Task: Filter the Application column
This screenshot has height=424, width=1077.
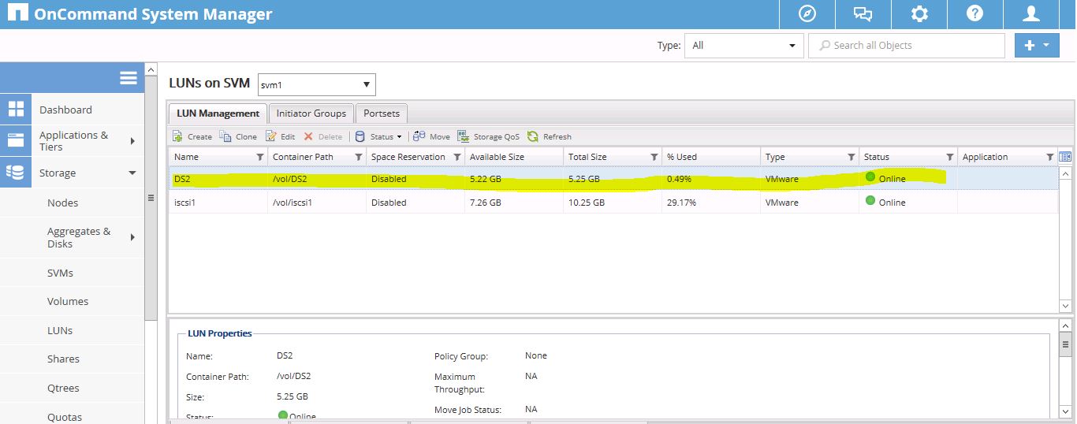Action: (1049, 157)
